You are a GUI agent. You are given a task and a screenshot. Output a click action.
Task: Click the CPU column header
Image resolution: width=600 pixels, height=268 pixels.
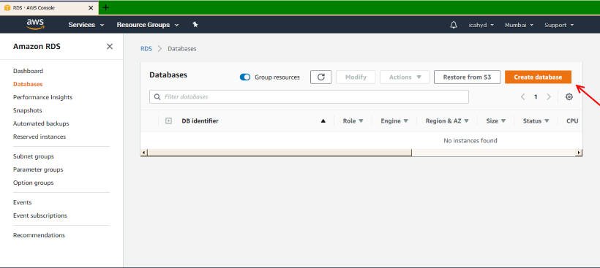click(x=572, y=121)
